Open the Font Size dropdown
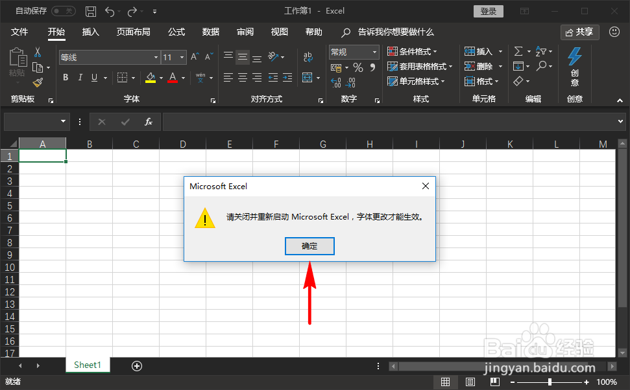This screenshot has width=630, height=390. pos(180,57)
